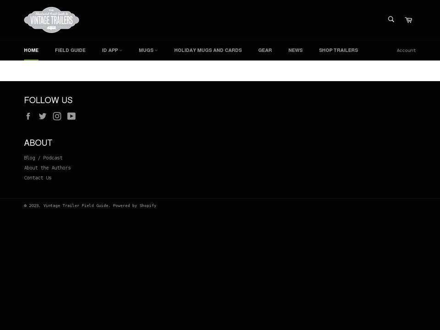Open the search icon in the header
440x330 pixels.
click(x=390, y=19)
